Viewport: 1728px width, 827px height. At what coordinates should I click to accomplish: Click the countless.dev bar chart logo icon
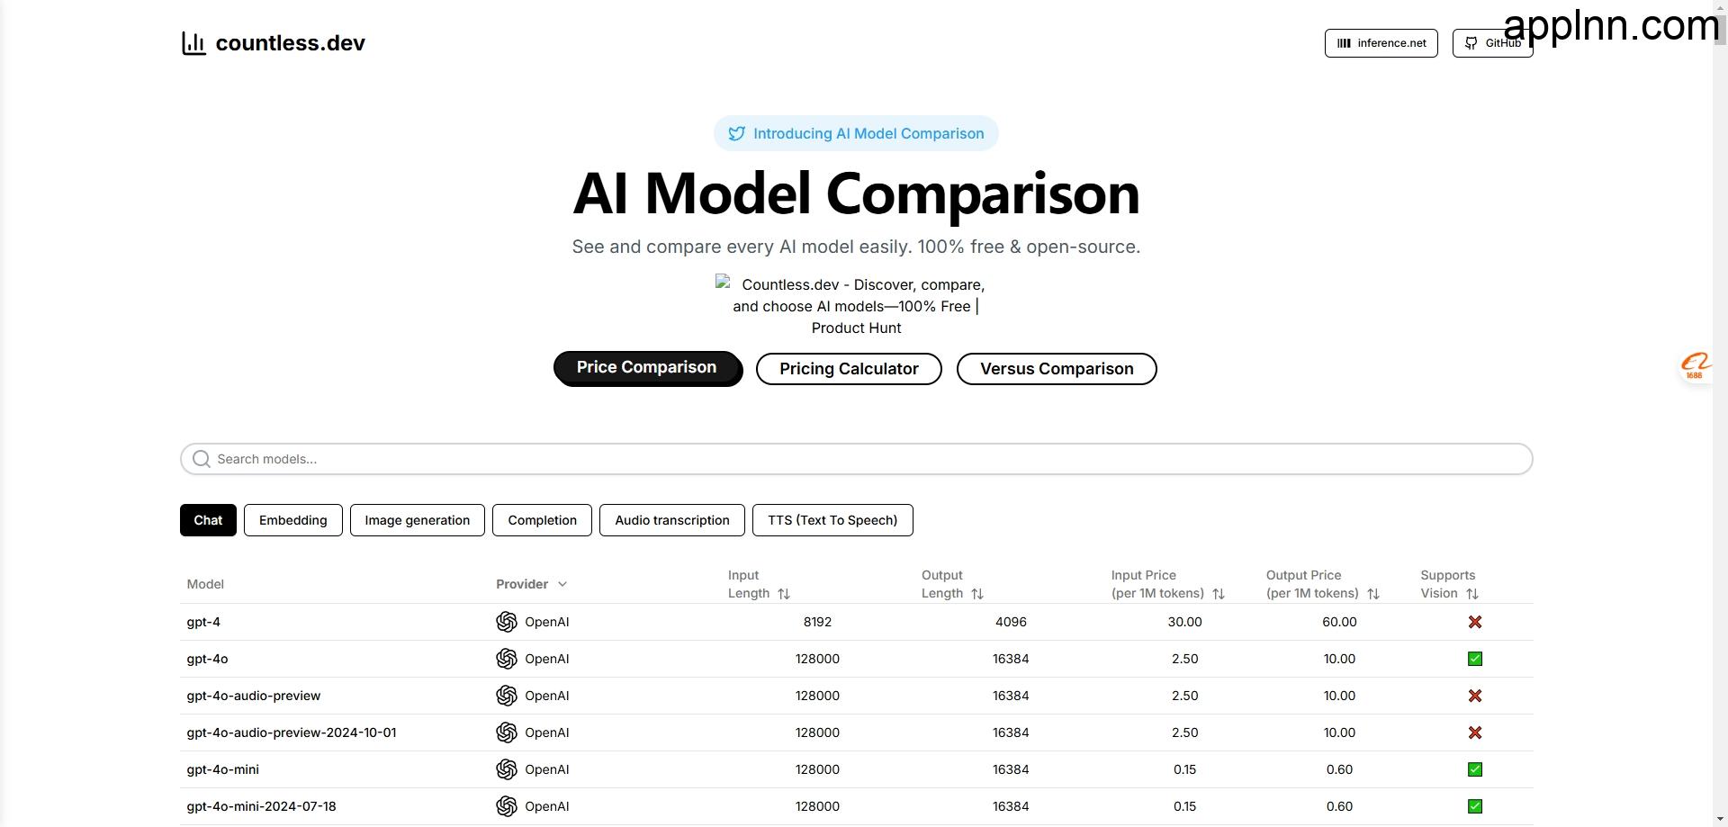click(193, 42)
